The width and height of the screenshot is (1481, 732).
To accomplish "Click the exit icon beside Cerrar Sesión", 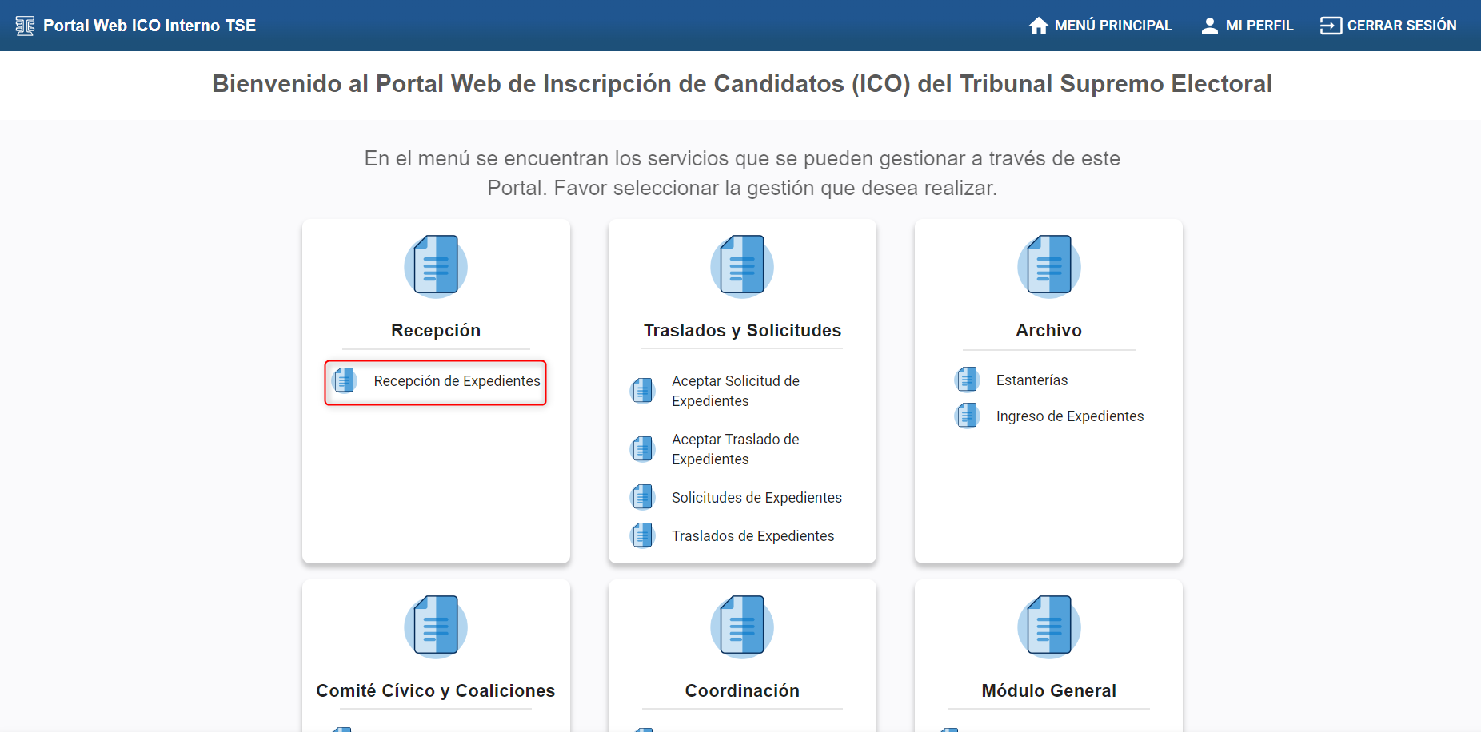I will 1330,25.
